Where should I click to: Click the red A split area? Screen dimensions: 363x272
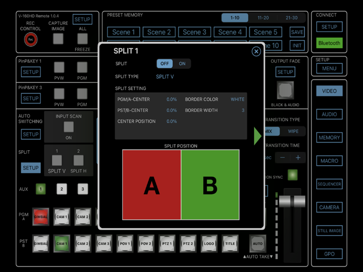pyautogui.click(x=151, y=184)
